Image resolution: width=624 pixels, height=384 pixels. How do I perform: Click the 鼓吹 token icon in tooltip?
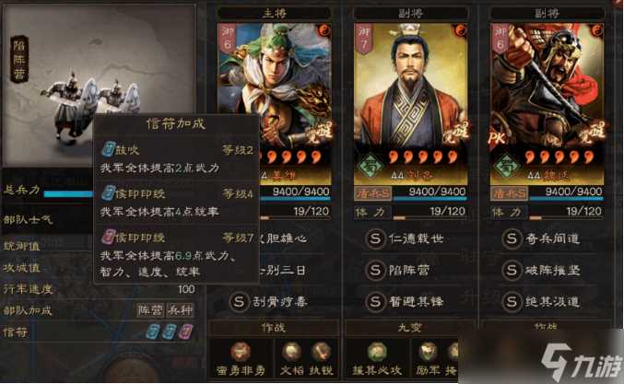(108, 149)
